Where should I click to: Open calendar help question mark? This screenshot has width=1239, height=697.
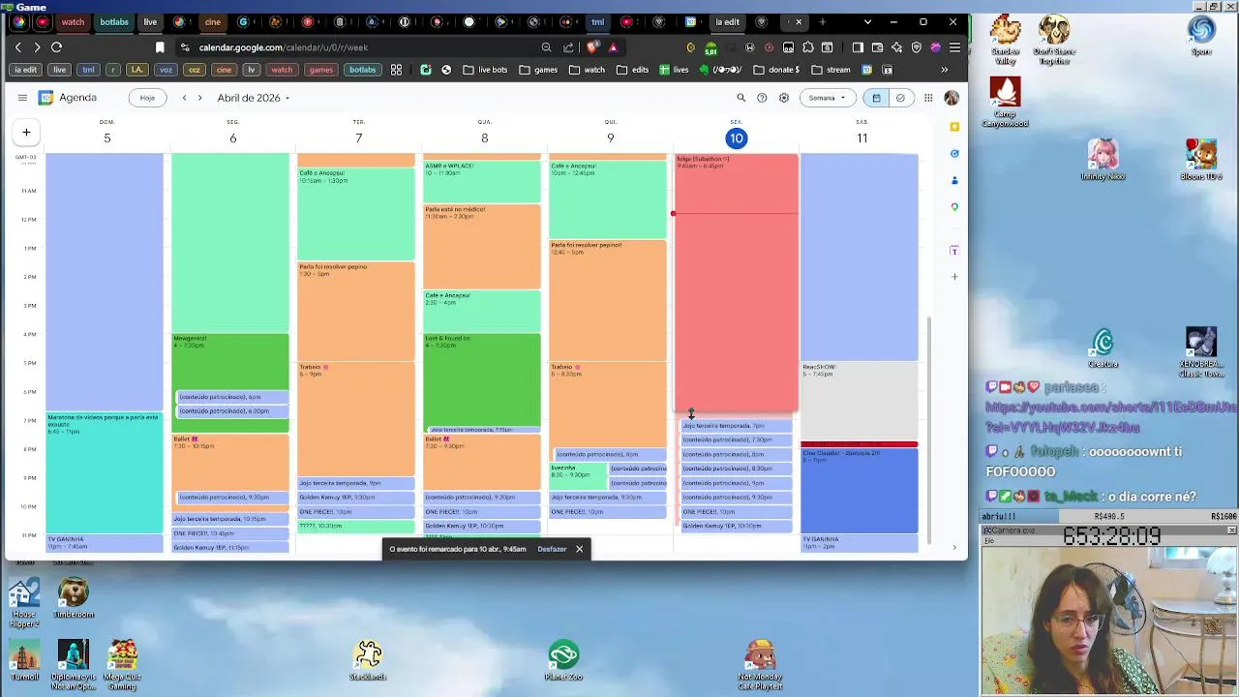(762, 98)
